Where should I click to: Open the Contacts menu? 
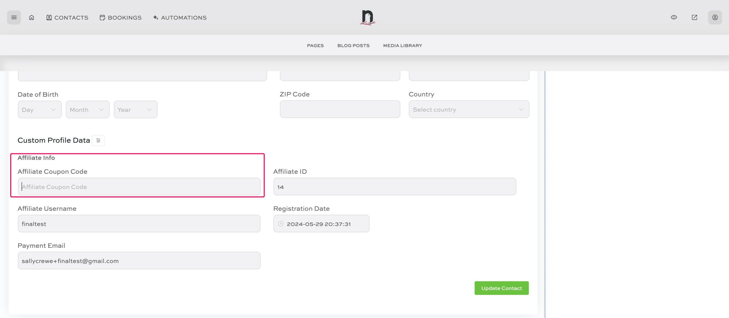point(67,17)
